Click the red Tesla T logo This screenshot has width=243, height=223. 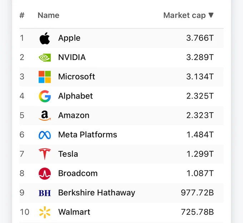pyautogui.click(x=45, y=154)
